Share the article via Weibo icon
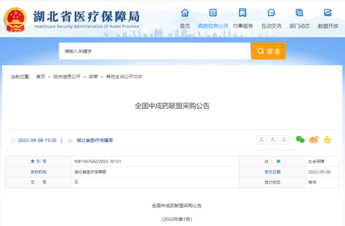 point(314,140)
